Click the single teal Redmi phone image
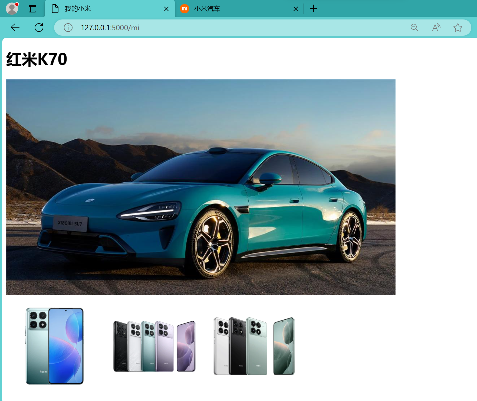This screenshot has width=477, height=401. pyautogui.click(x=55, y=346)
